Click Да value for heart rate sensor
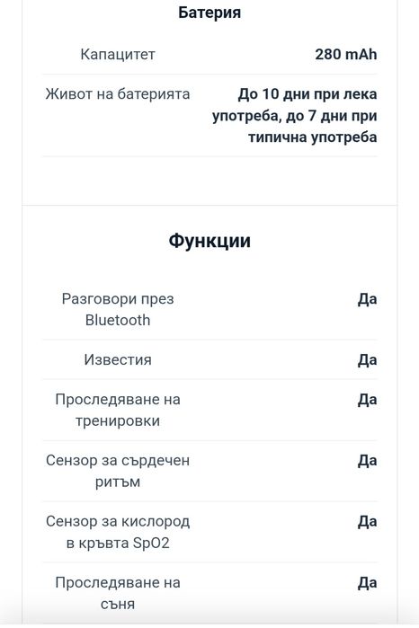 (367, 461)
